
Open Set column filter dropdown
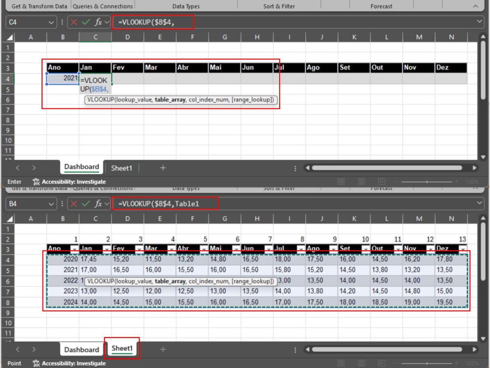click(x=366, y=249)
